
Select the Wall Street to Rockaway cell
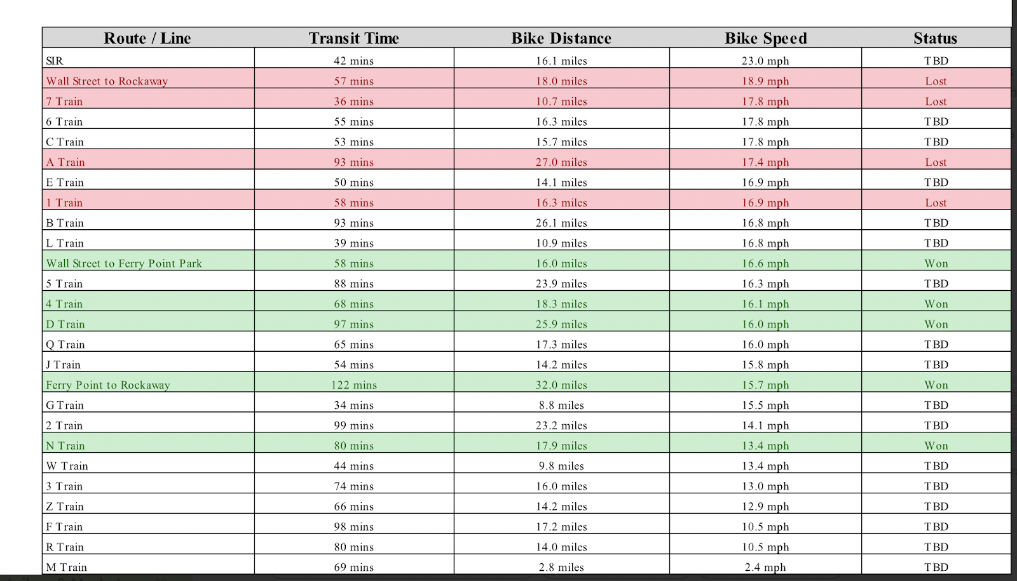click(x=107, y=81)
